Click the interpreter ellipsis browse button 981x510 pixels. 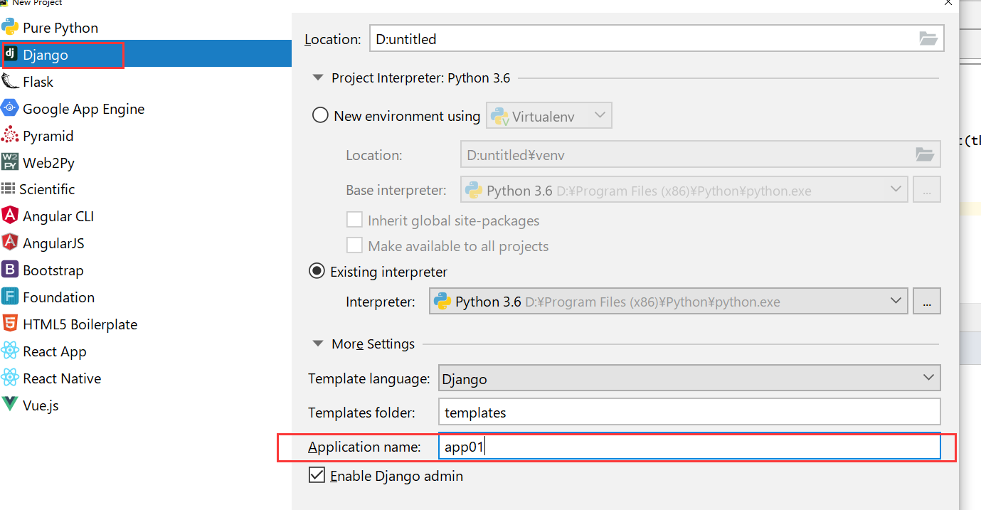tap(927, 302)
